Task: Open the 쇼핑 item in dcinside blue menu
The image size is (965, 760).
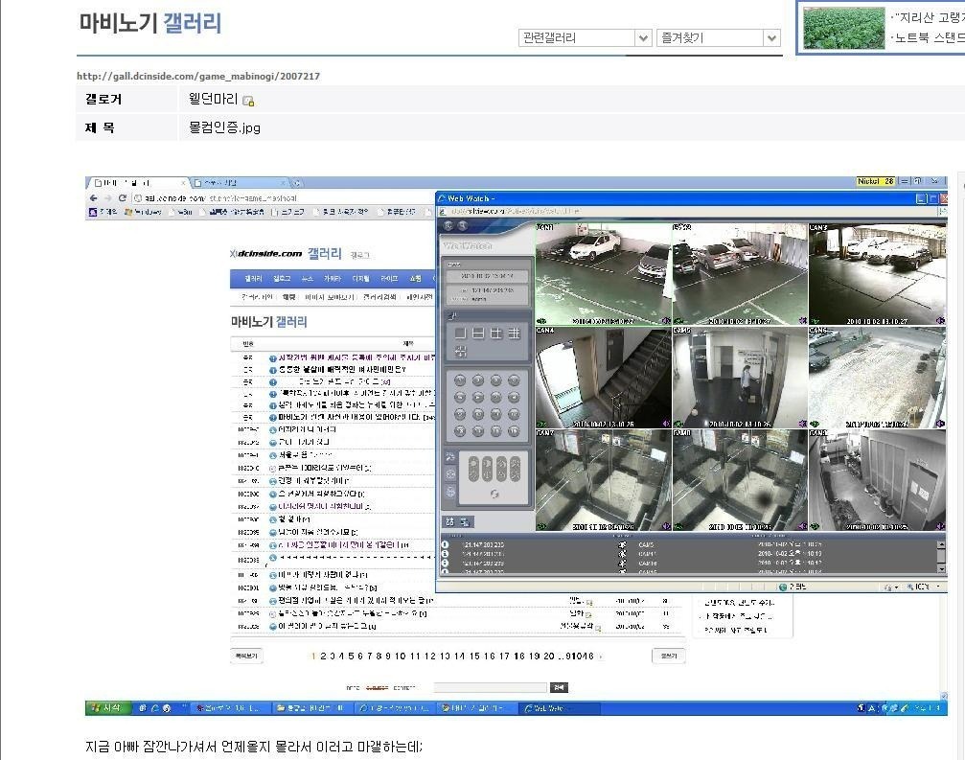Action: point(415,279)
